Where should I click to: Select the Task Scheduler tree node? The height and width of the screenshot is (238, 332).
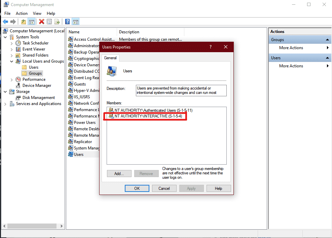(36, 43)
